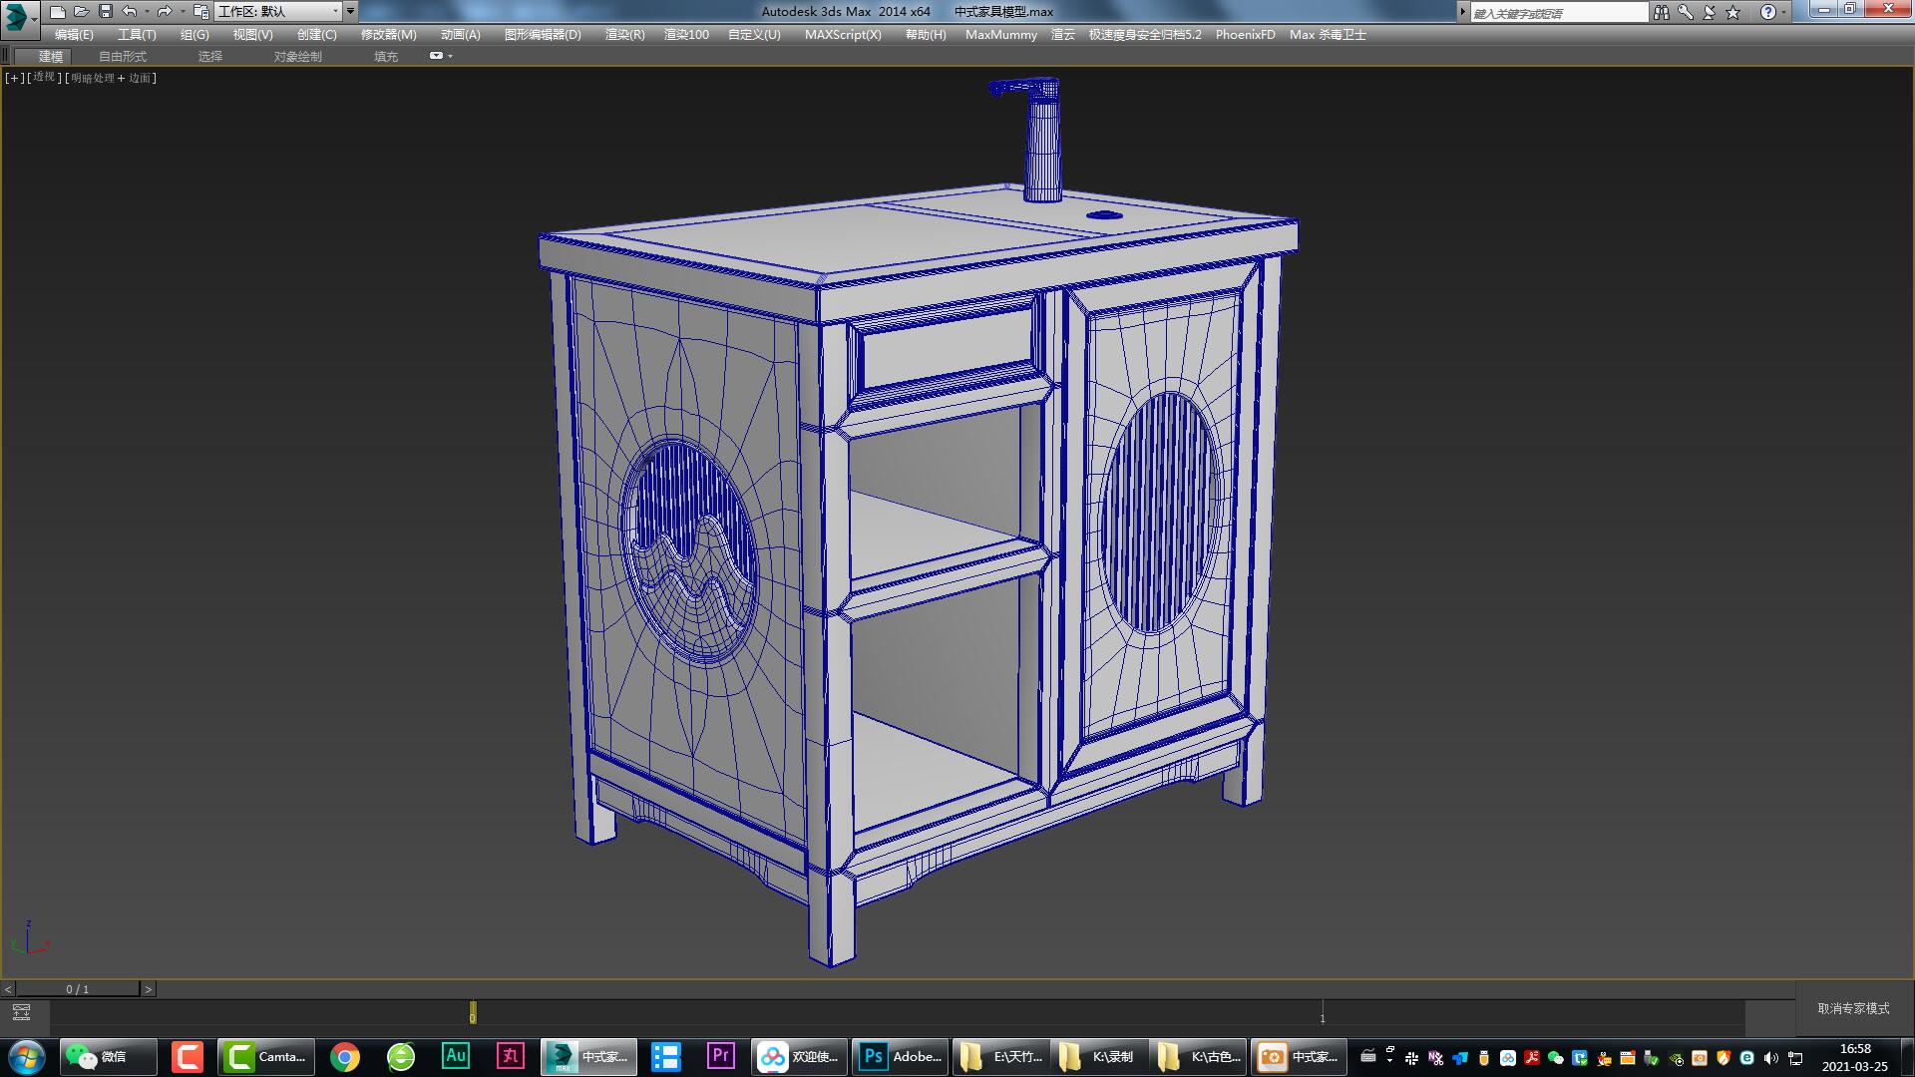
Task: Open the viewport [+] configuration menu
Action: click(x=13, y=77)
